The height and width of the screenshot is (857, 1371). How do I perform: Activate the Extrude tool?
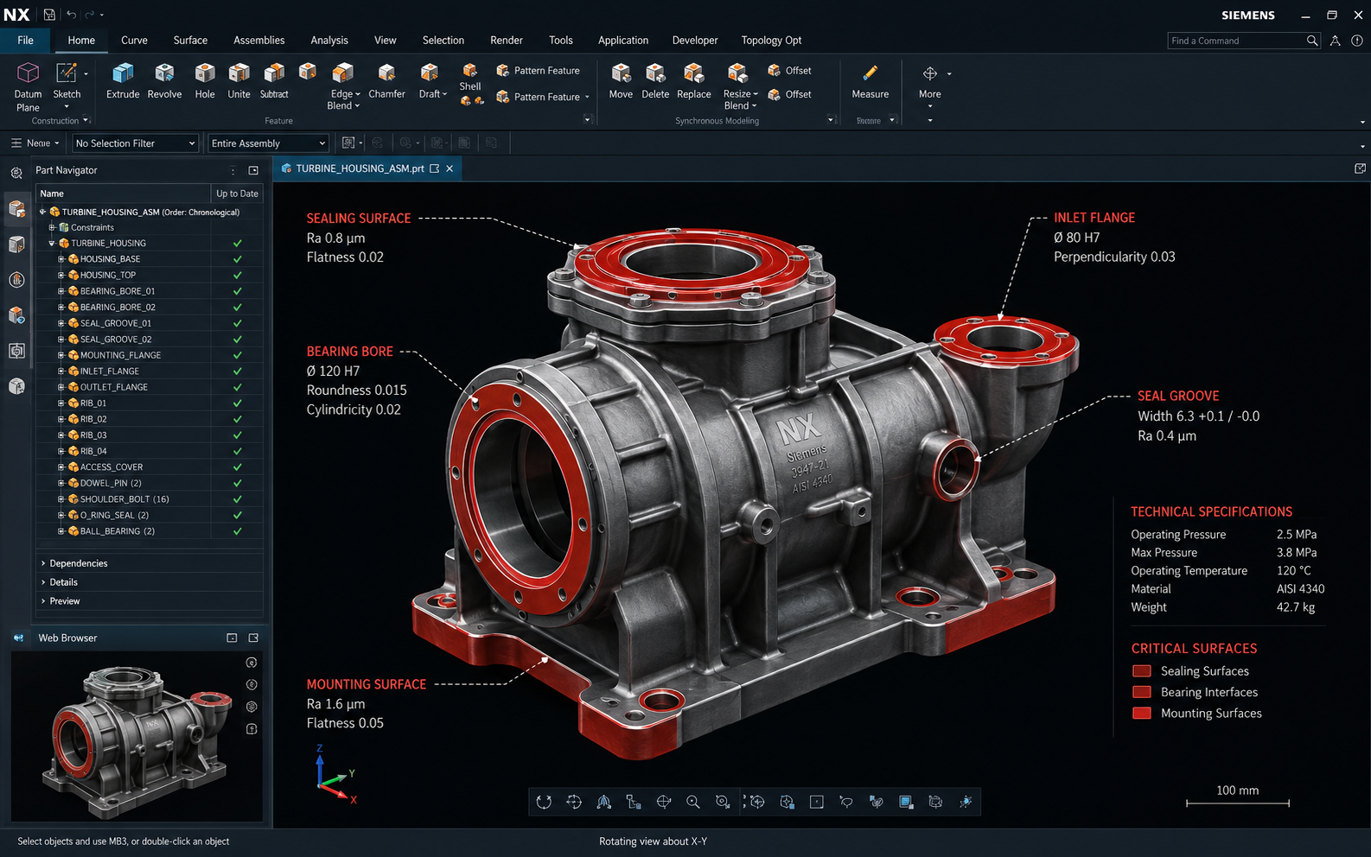[x=123, y=82]
